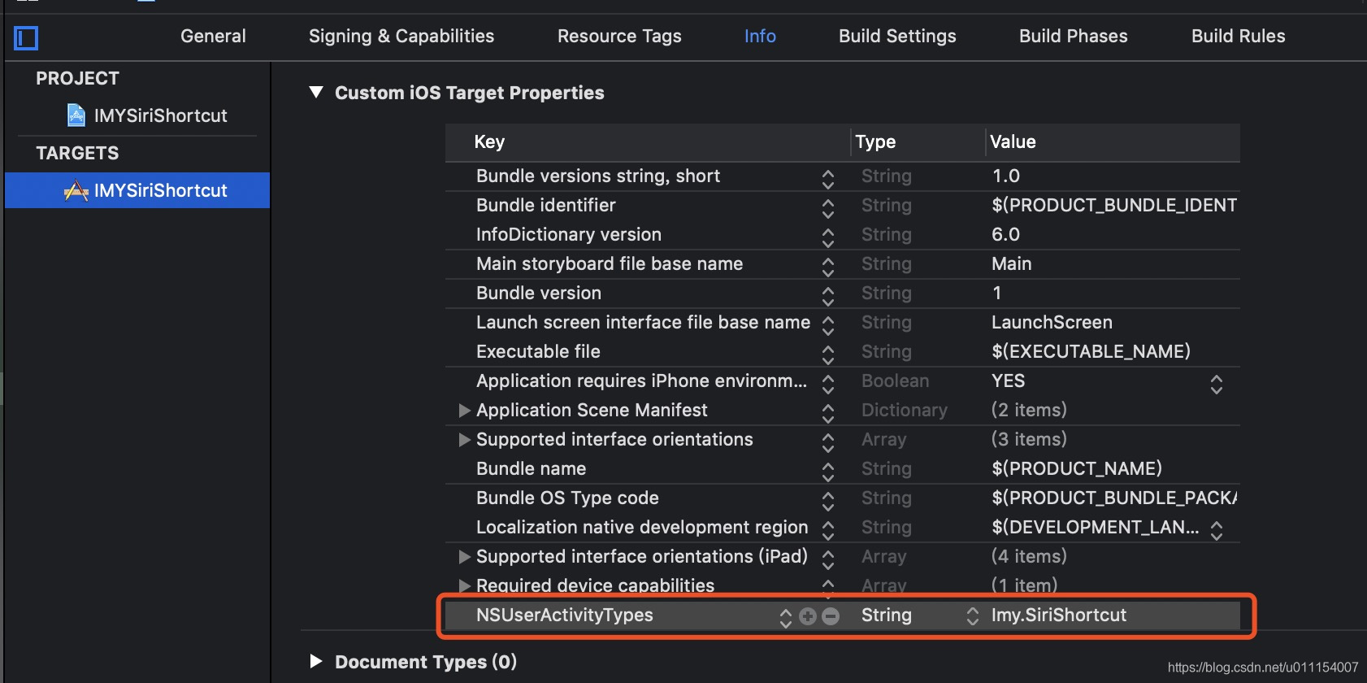Viewport: 1367px width, 683px height.
Task: Select the IMYSiriShortcut project file icon
Action: click(76, 115)
